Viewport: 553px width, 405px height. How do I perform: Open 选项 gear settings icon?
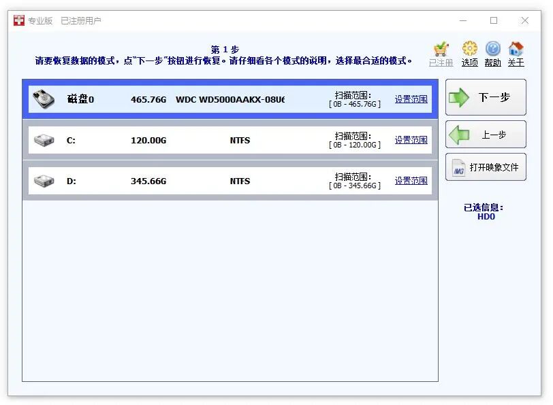[x=470, y=48]
